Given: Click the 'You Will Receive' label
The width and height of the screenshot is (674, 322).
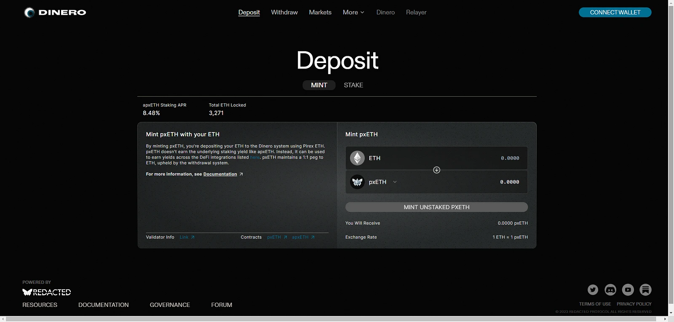Looking at the screenshot, I should point(363,223).
